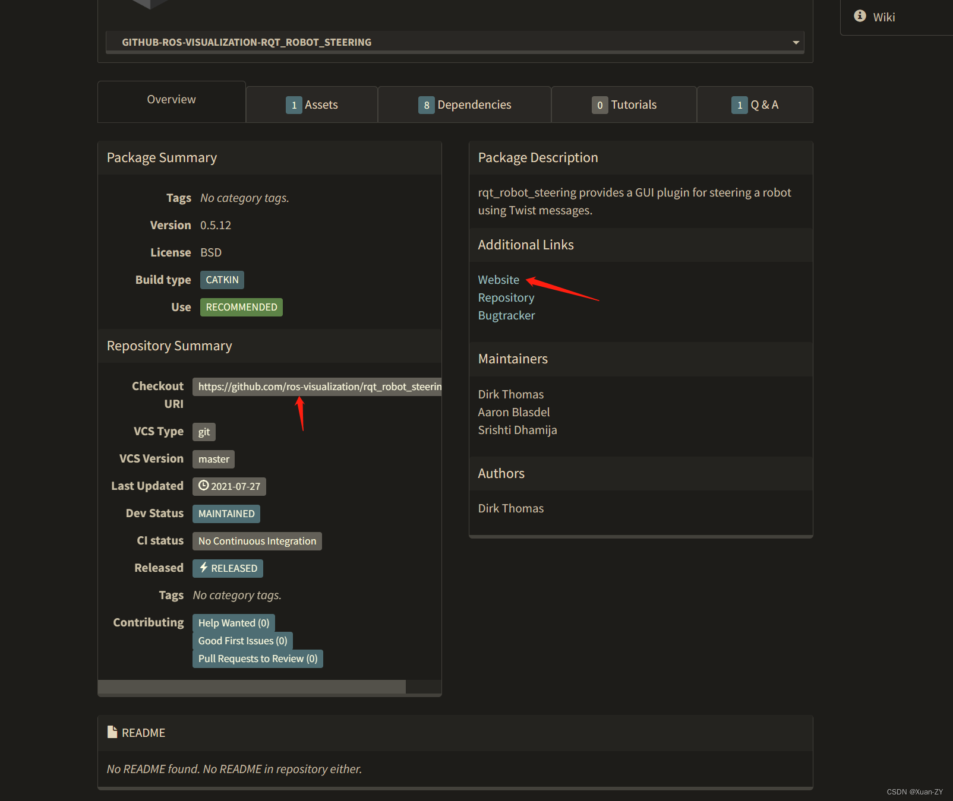Image resolution: width=953 pixels, height=801 pixels.
Task: Click the No Continuous Integration badge
Action: (x=257, y=541)
